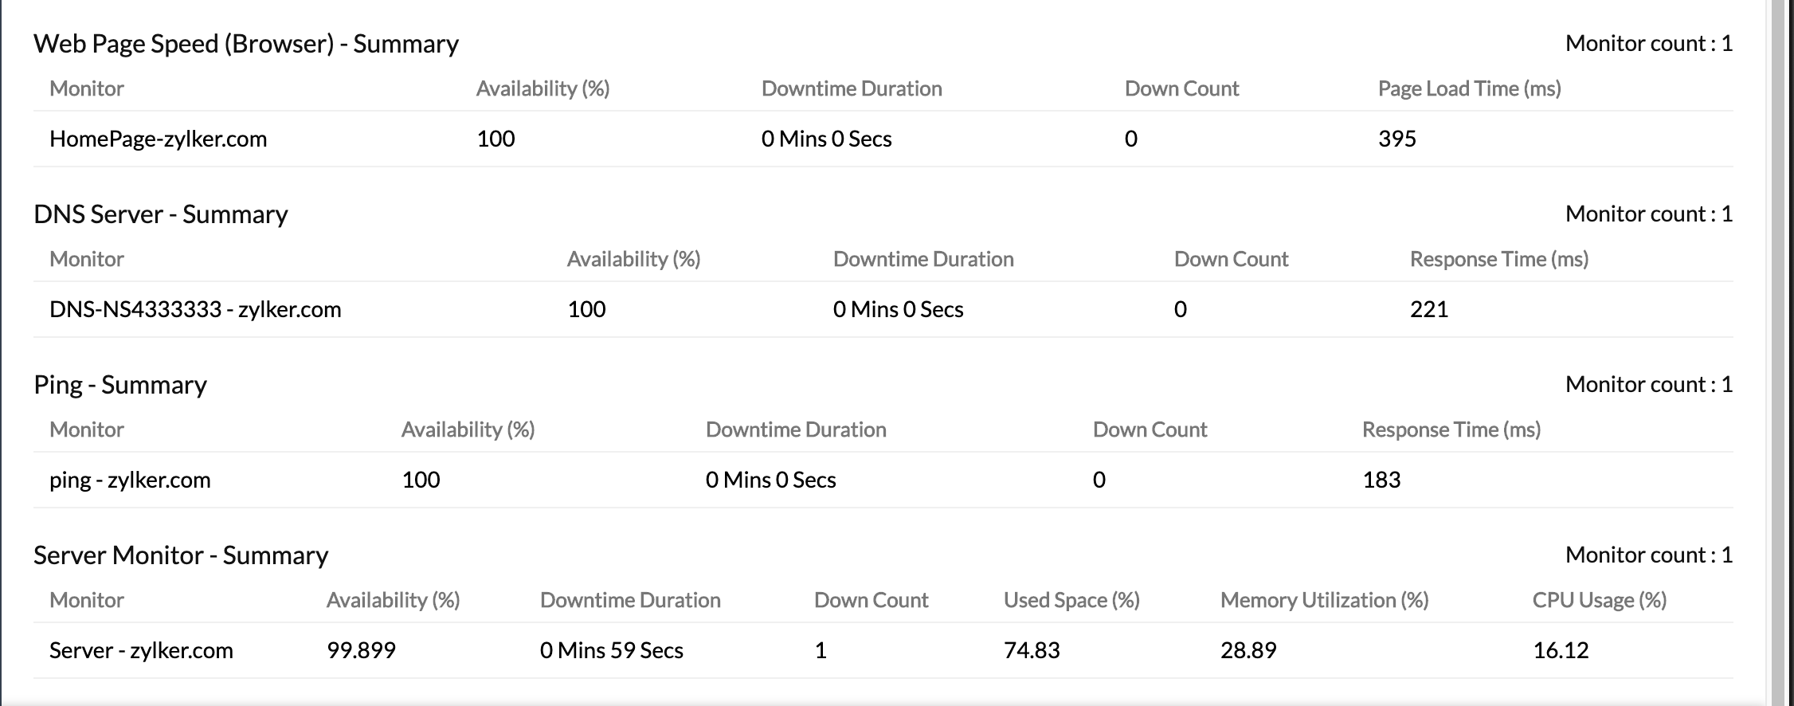1794x706 pixels.
Task: Open the HomePage-zylker.com monitor
Action: [158, 139]
